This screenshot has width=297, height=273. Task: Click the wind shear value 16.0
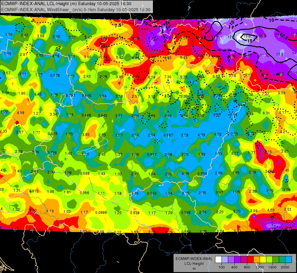pyautogui.click(x=247, y=36)
